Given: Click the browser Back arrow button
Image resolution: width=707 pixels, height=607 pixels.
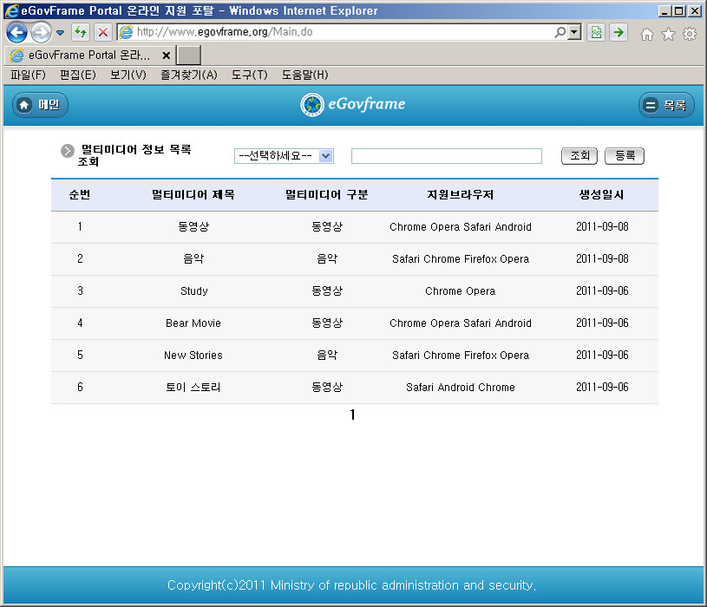Looking at the screenshot, I should click(x=16, y=33).
